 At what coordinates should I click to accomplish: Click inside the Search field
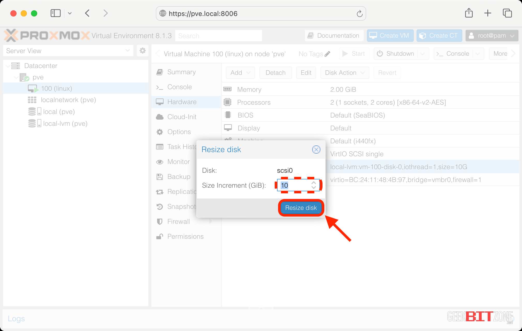click(x=218, y=35)
